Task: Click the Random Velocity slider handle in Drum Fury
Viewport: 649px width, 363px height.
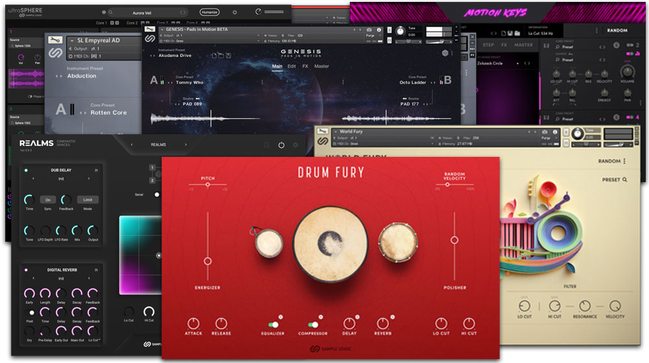Action: 447,185
